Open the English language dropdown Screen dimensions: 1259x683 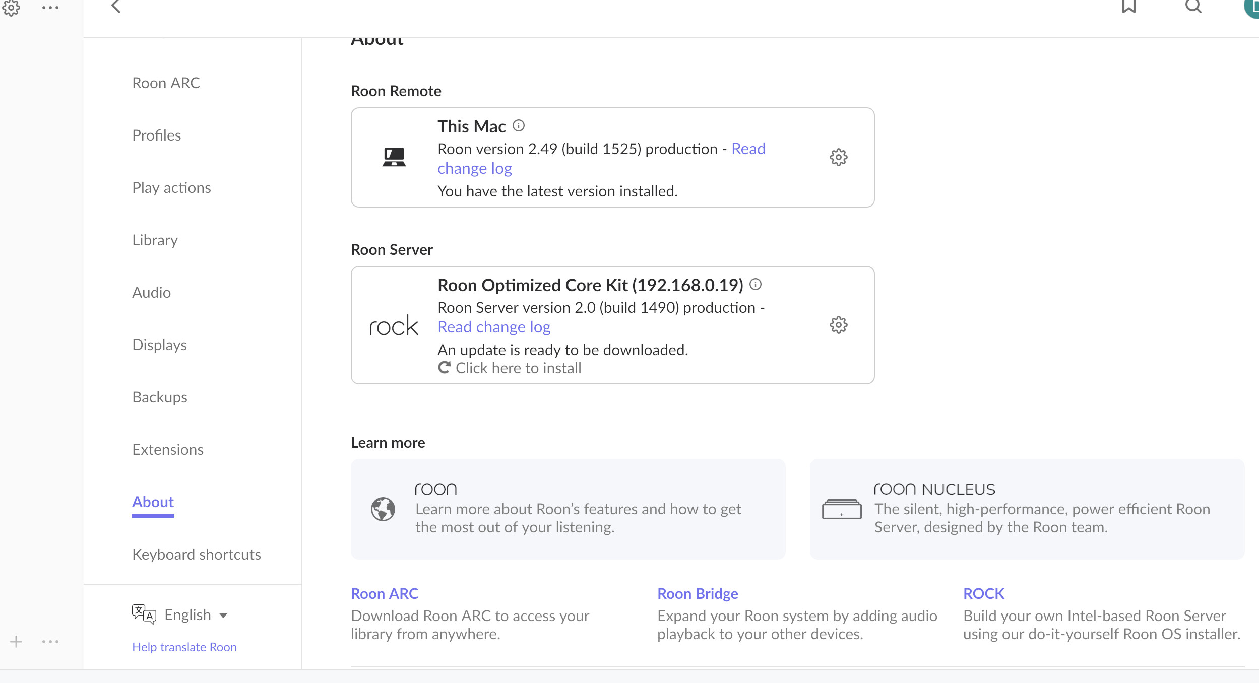coord(196,615)
